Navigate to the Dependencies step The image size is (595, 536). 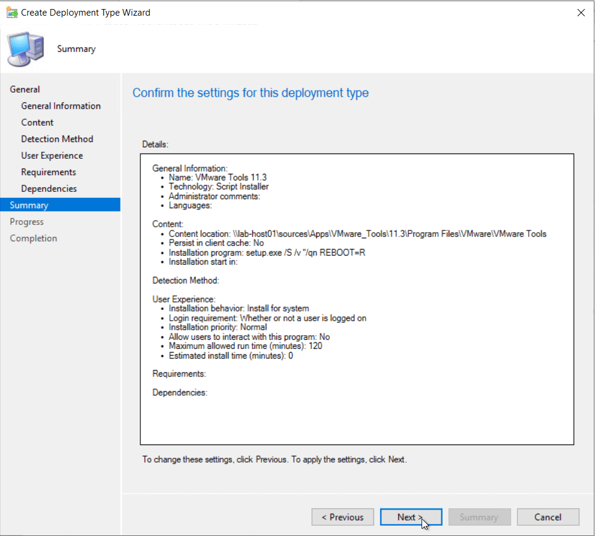49,188
